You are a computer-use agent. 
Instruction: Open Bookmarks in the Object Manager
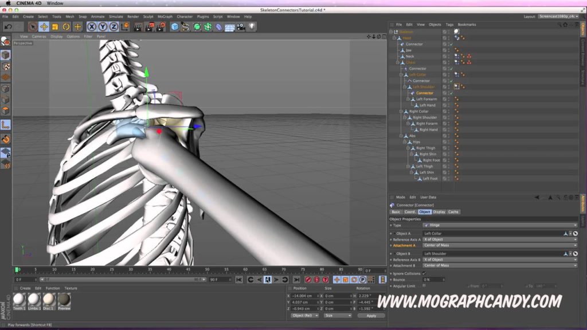pos(467,25)
